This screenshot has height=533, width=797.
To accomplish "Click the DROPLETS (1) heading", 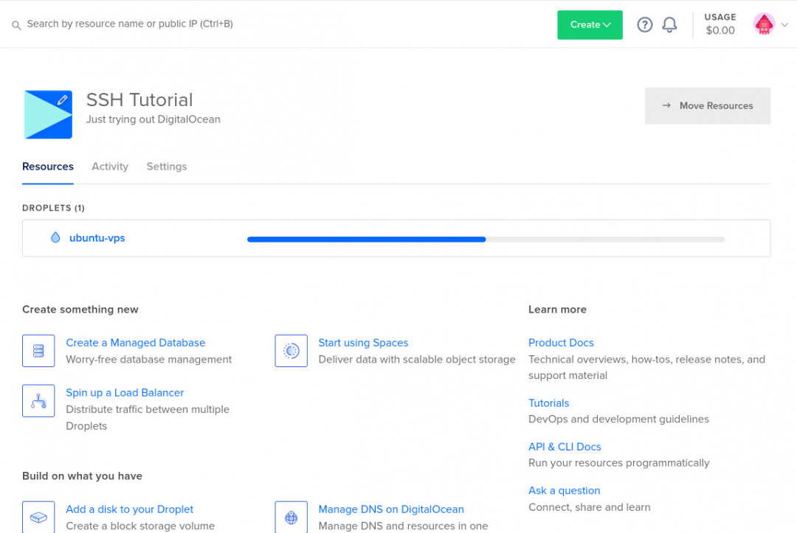I will (53, 208).
